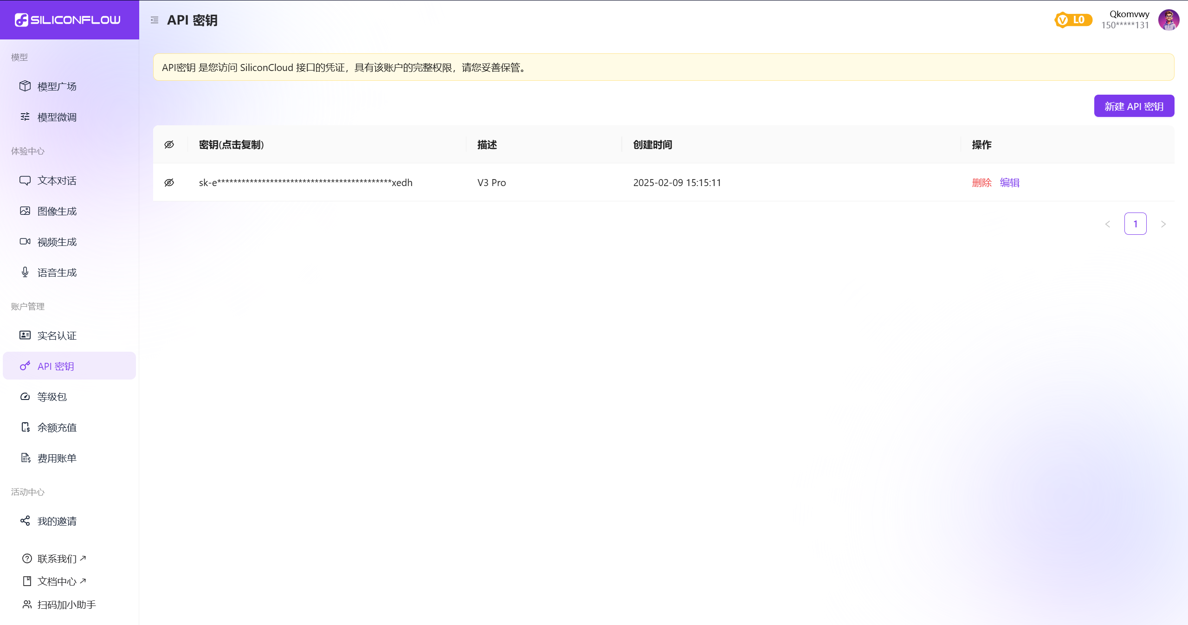Select page 1 in pagination
The image size is (1188, 625).
1136,224
